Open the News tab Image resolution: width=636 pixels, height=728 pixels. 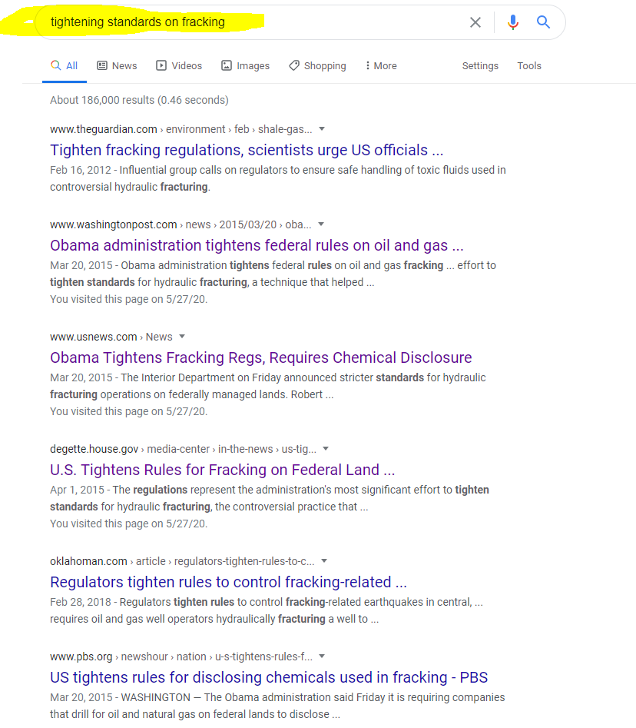click(117, 66)
